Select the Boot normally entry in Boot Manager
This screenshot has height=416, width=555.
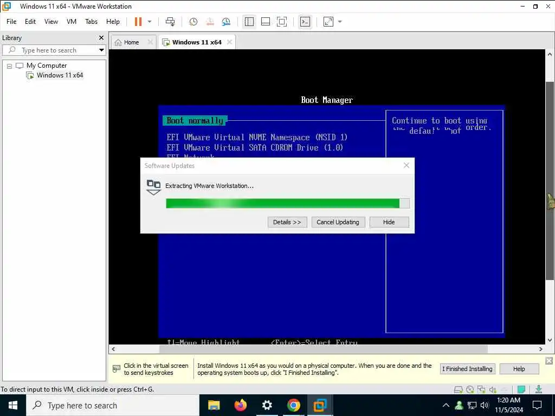coord(195,121)
